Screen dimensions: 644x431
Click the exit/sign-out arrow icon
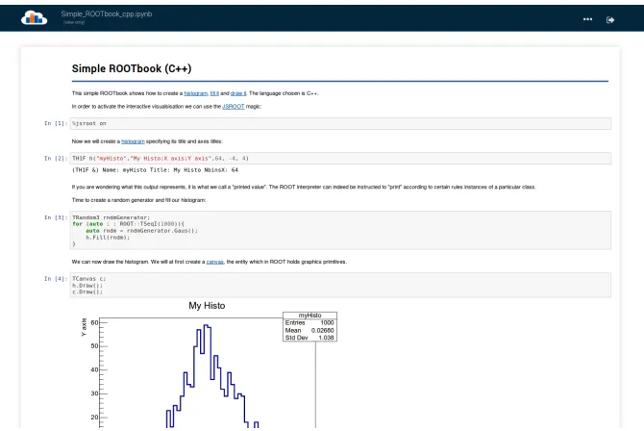click(x=610, y=20)
